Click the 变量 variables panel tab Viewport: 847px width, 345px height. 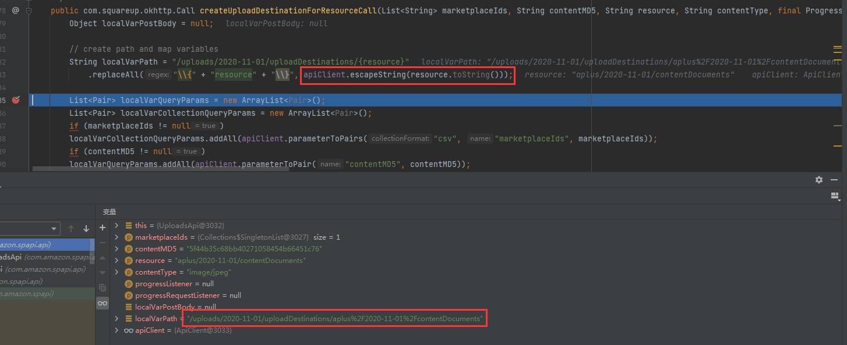coord(110,211)
